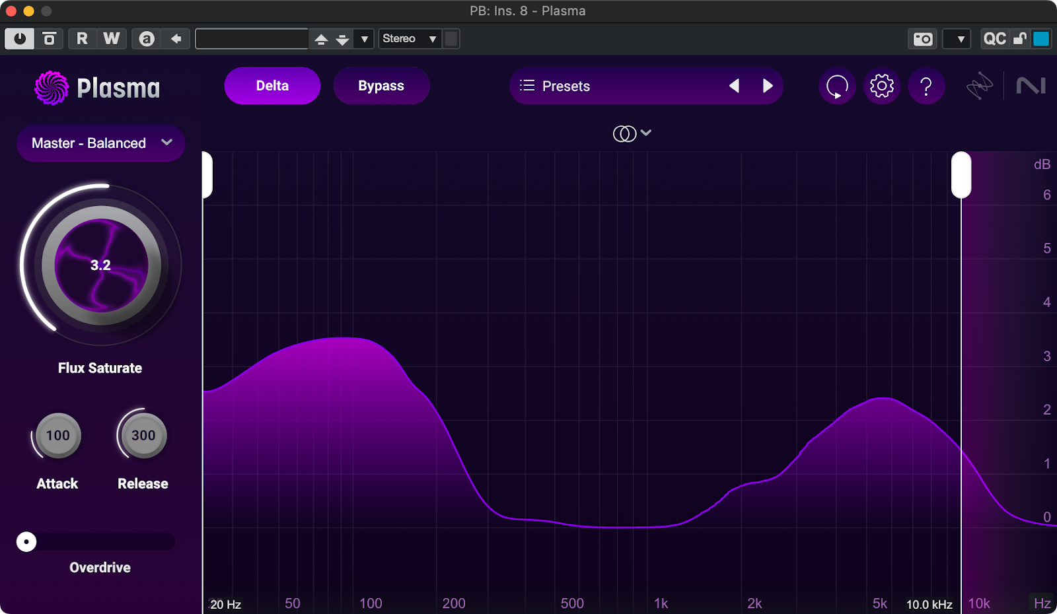Click the low frequency range handle

coord(207,175)
